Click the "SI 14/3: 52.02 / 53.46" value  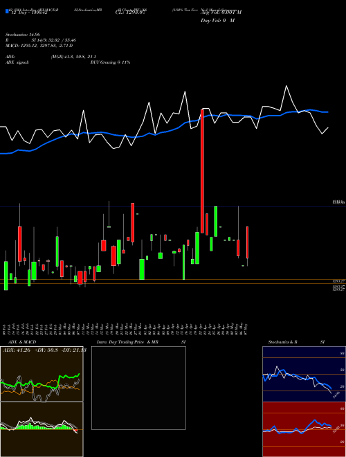[x=54, y=40]
